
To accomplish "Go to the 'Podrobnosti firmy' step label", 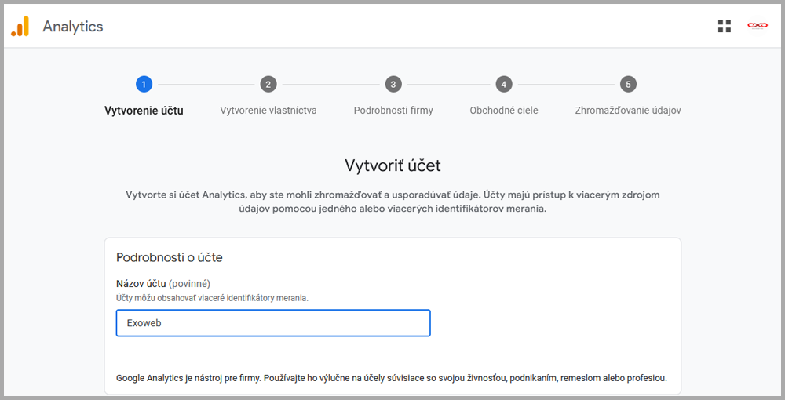I will click(393, 111).
